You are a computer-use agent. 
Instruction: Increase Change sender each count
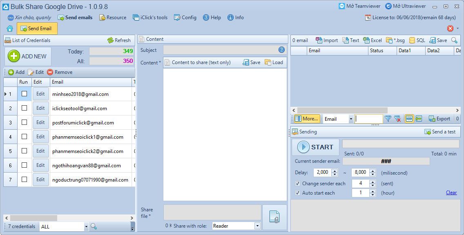click(x=373, y=182)
